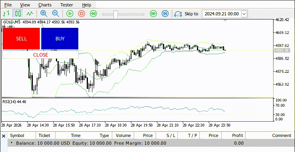The height and width of the screenshot is (152, 295).
Task: Click the blue BUY button
Action: pos(60,39)
